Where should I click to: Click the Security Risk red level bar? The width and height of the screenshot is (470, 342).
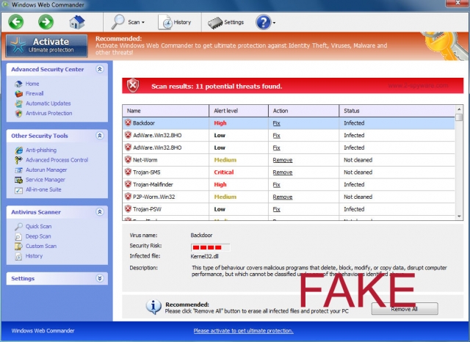pos(211,247)
